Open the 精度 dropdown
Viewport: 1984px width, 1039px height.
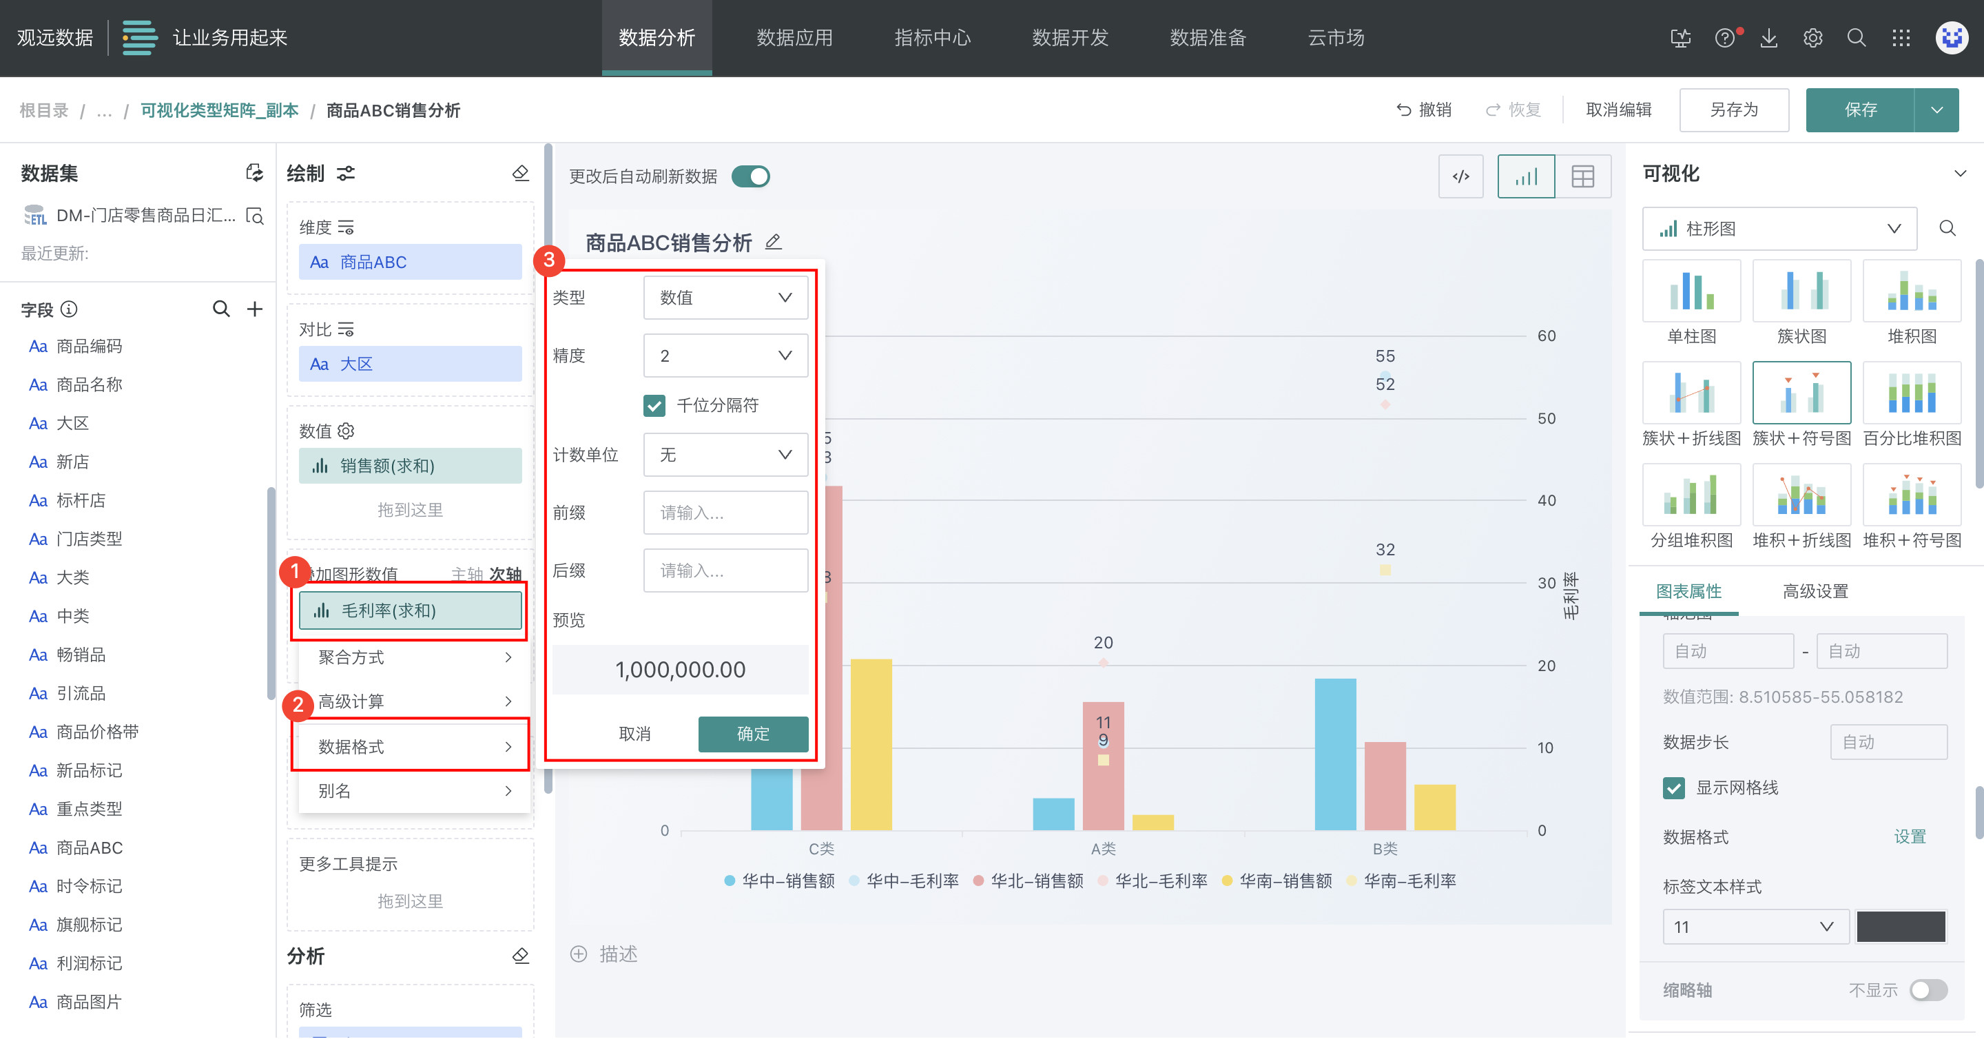point(725,356)
